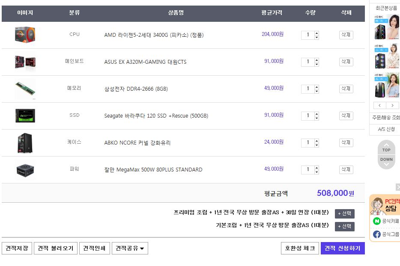Open ABKO NCORE 커널 강화유리 link
This screenshot has height=266, width=400.
(x=137, y=143)
